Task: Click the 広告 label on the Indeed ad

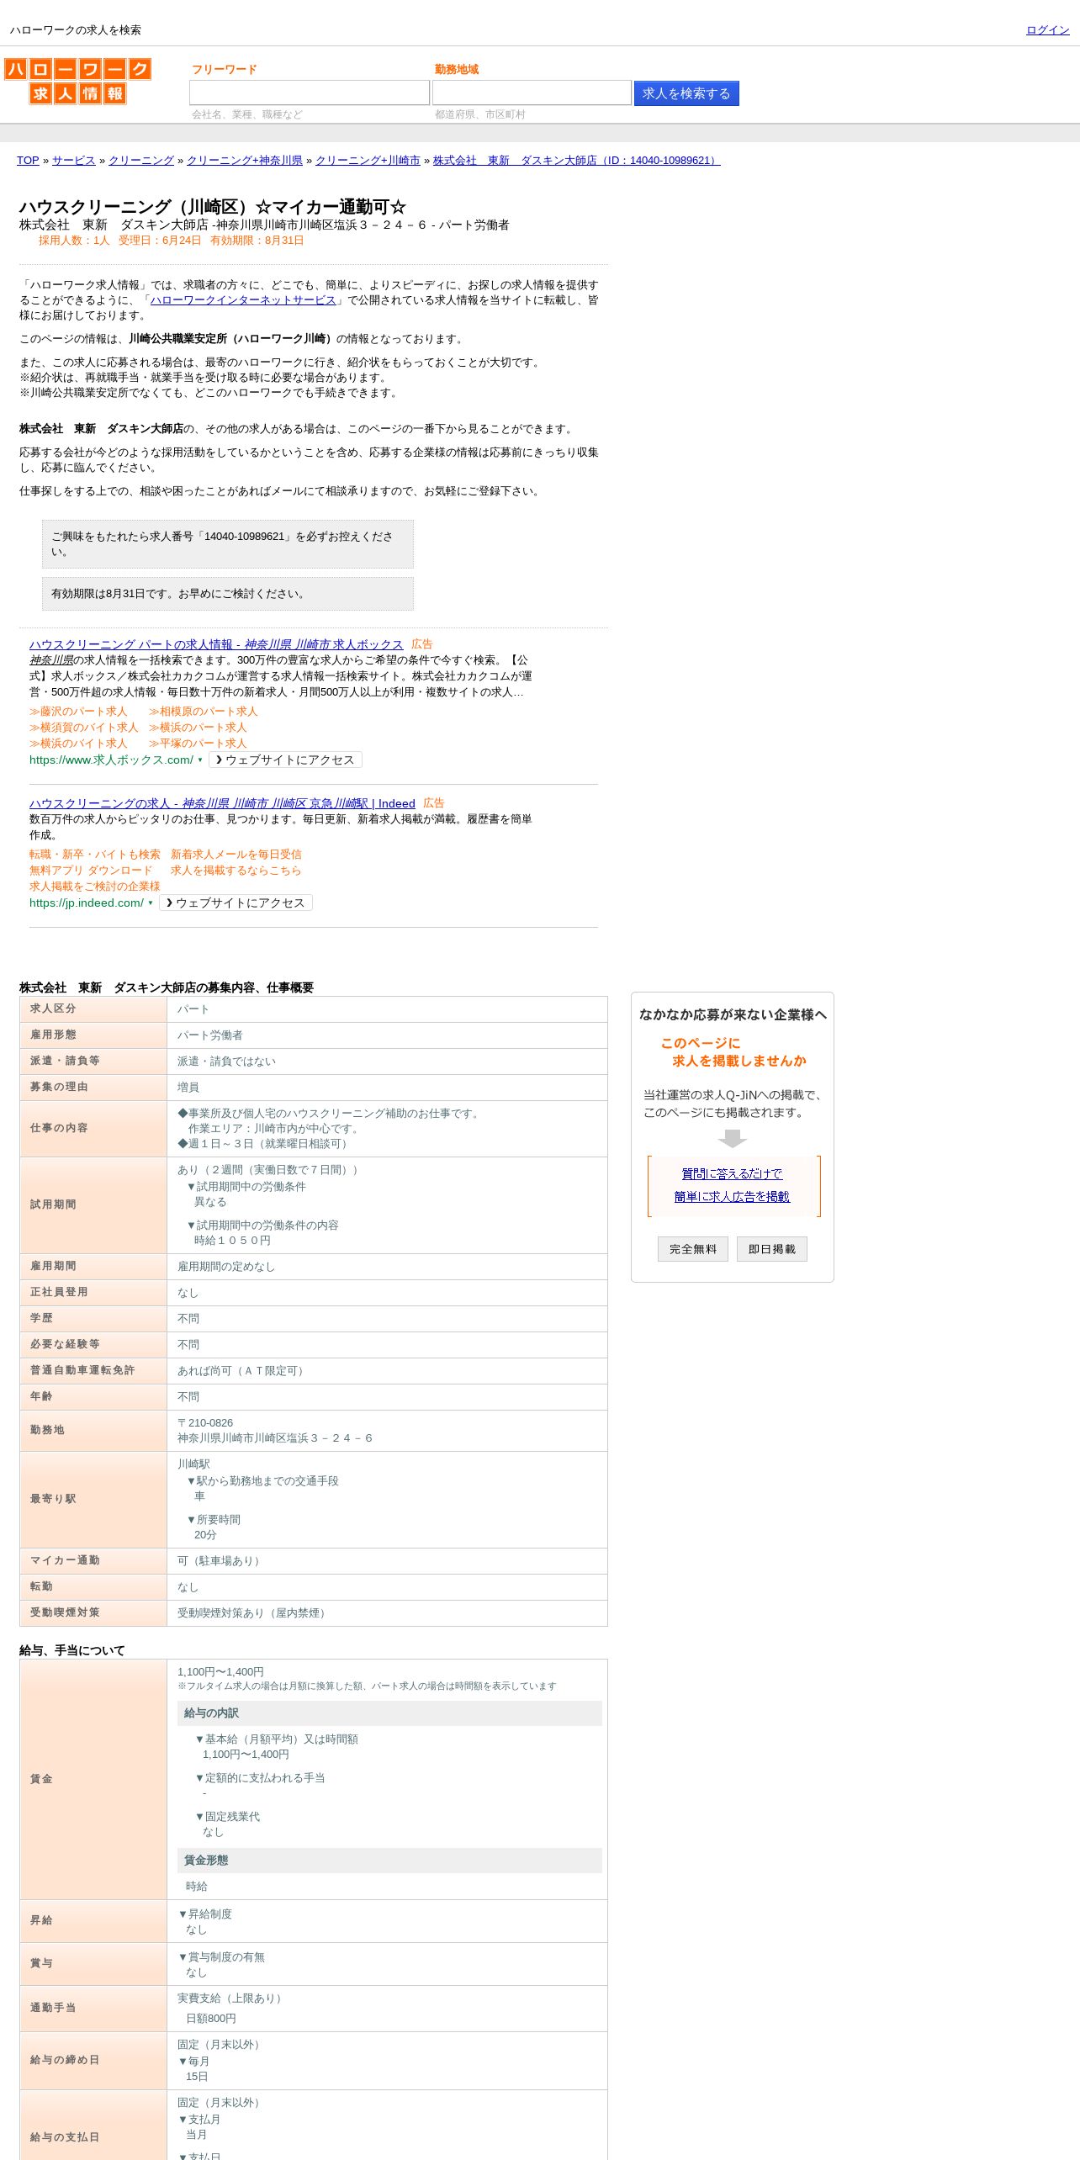Action: [x=434, y=803]
